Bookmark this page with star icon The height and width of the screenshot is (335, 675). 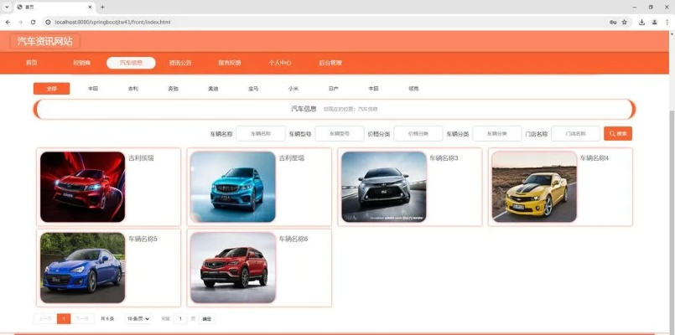click(625, 22)
